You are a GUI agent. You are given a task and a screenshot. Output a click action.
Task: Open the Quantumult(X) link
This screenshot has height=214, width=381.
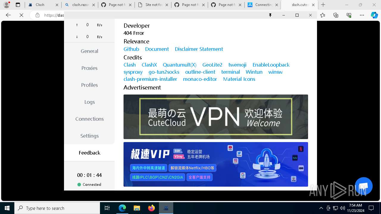[179, 65]
